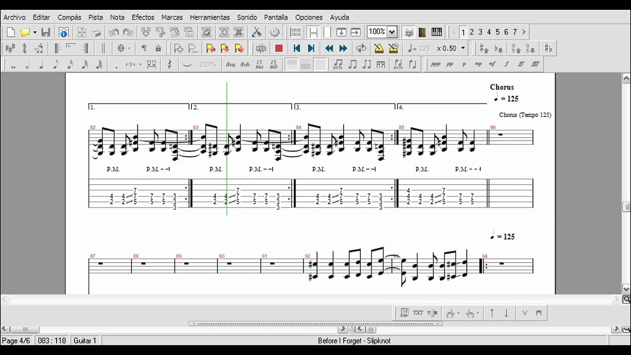Stop playback with the red square
The image size is (631, 355).
tap(279, 48)
